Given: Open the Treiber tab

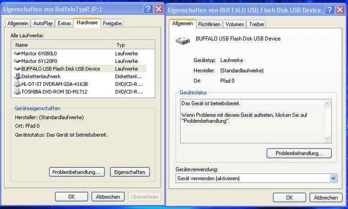Looking at the screenshot, I should click(x=257, y=24).
